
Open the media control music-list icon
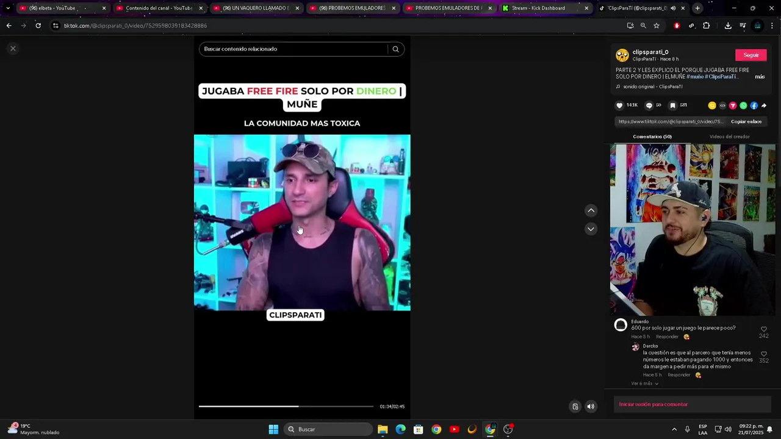click(743, 26)
